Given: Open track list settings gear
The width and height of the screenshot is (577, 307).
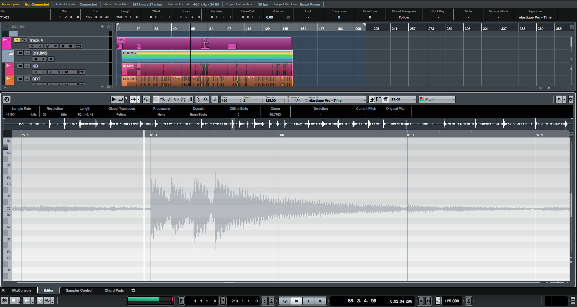Looking at the screenshot, I should tap(108, 87).
